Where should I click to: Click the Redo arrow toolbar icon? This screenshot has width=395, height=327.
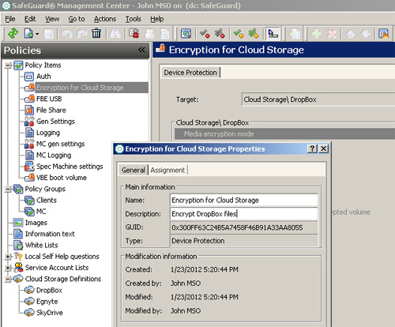81,34
